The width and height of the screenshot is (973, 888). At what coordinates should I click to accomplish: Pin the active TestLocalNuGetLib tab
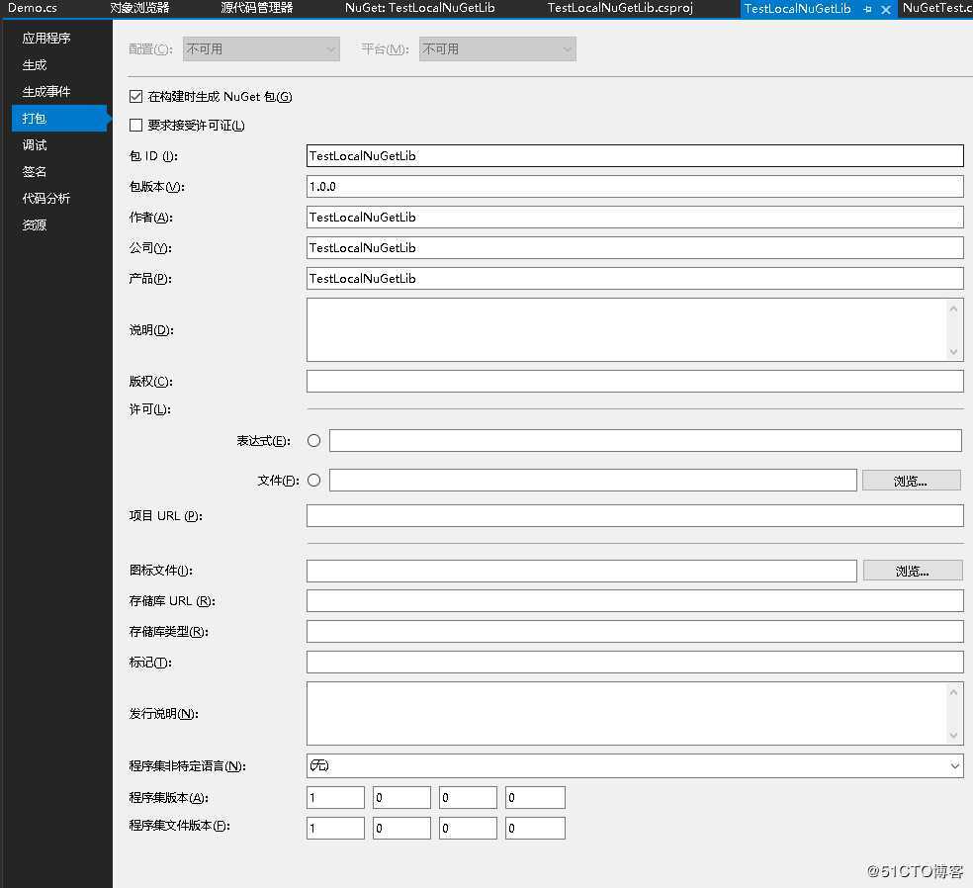pos(867,9)
